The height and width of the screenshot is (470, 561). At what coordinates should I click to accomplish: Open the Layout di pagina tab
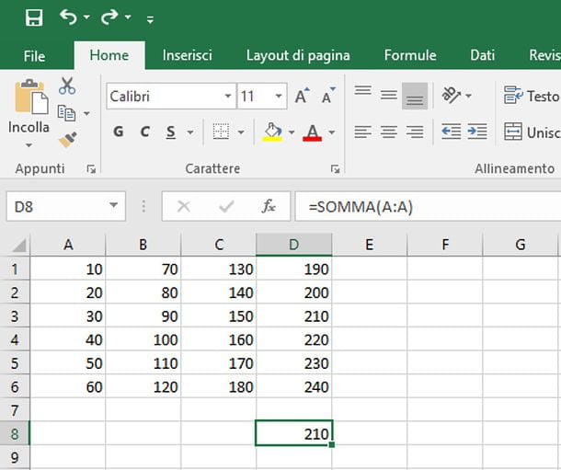298,55
